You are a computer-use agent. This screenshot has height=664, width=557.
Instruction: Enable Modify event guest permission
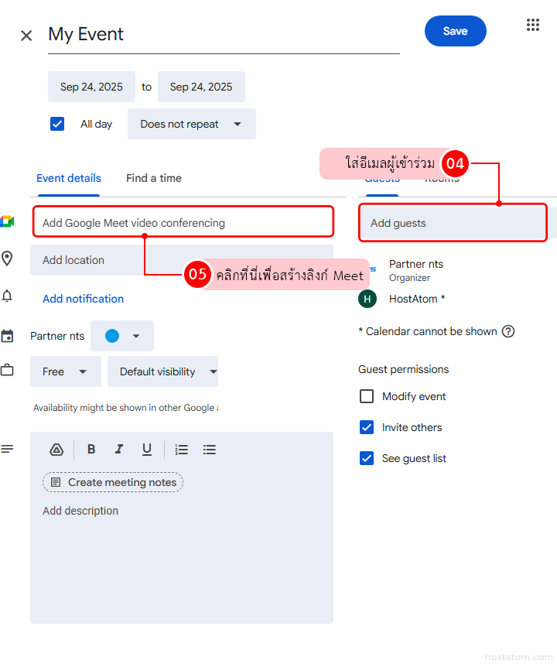tap(367, 396)
